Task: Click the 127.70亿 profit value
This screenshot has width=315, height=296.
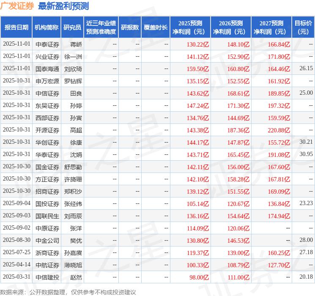Action: (279, 265)
